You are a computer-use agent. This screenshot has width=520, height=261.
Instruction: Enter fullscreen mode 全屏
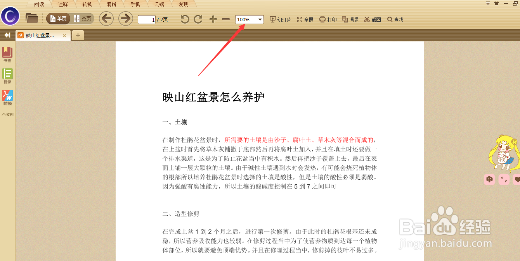point(305,19)
